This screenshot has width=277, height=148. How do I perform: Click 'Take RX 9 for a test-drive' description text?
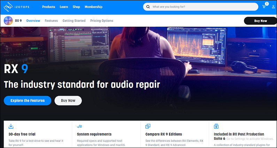[36, 143]
